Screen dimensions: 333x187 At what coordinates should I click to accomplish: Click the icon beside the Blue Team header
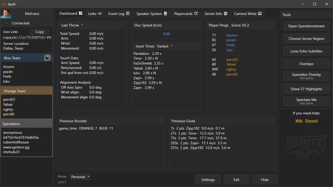pyautogui.click(x=47, y=57)
